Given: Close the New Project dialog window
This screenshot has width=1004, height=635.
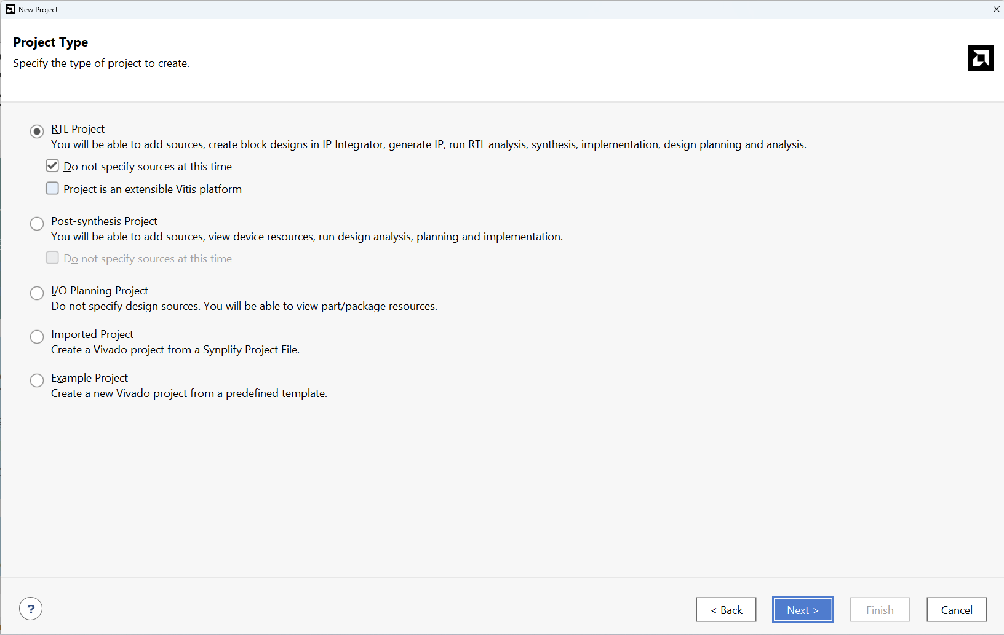Looking at the screenshot, I should 996,9.
